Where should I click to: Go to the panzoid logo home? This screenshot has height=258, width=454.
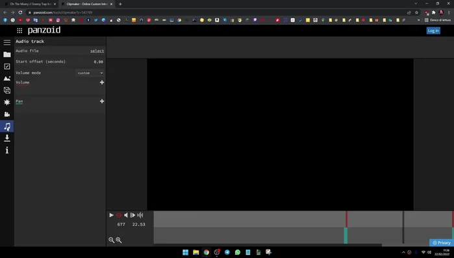coord(44,30)
